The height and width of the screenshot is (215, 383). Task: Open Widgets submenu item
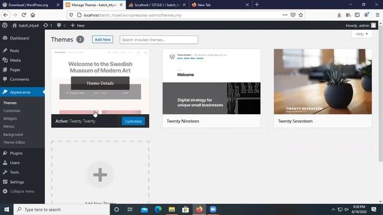(10, 118)
